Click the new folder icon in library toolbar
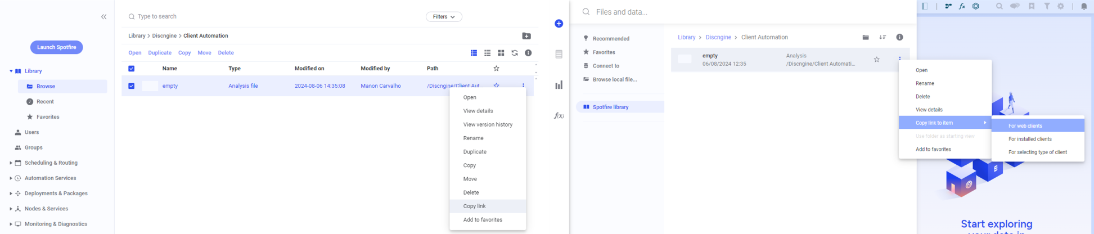The width and height of the screenshot is (1094, 234). coord(526,36)
